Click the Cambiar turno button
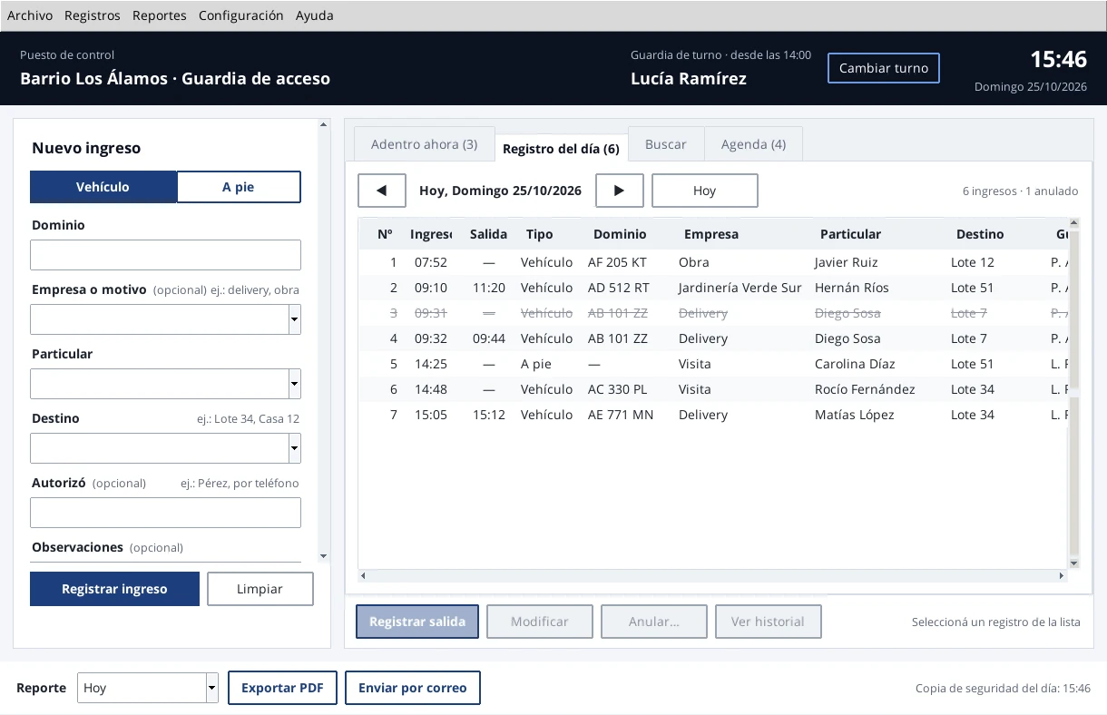Image resolution: width=1107 pixels, height=715 pixels. (884, 68)
